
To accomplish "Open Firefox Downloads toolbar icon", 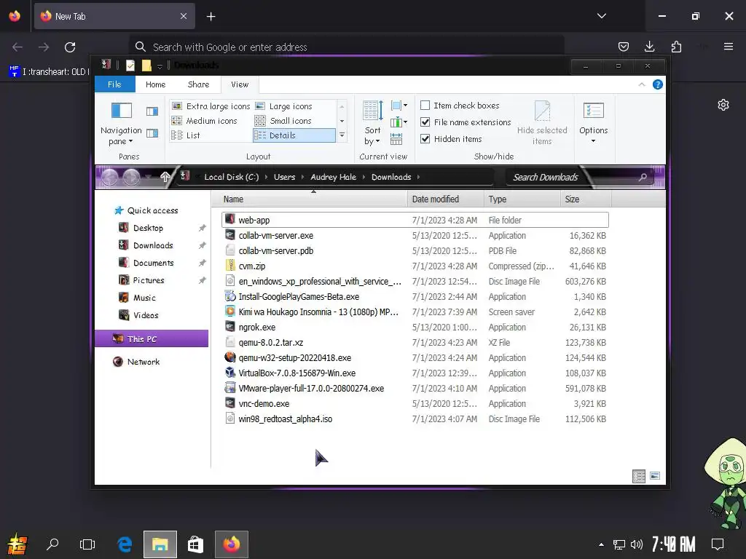I will click(x=649, y=47).
